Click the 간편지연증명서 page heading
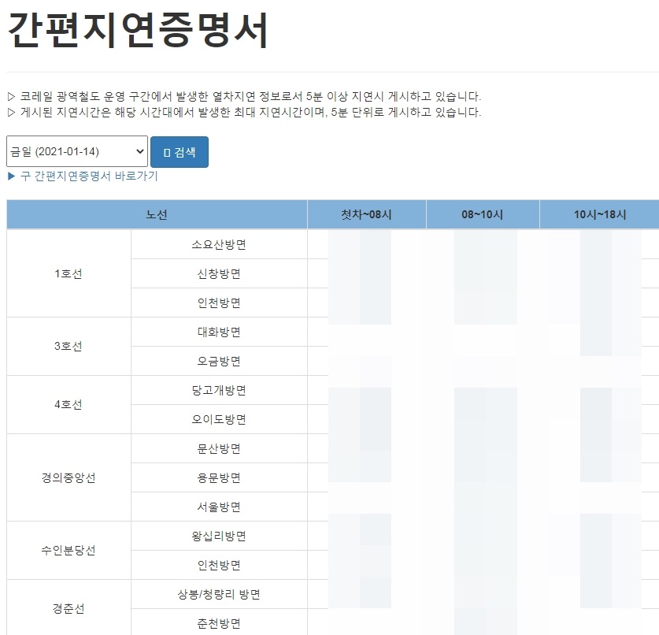 [138, 30]
